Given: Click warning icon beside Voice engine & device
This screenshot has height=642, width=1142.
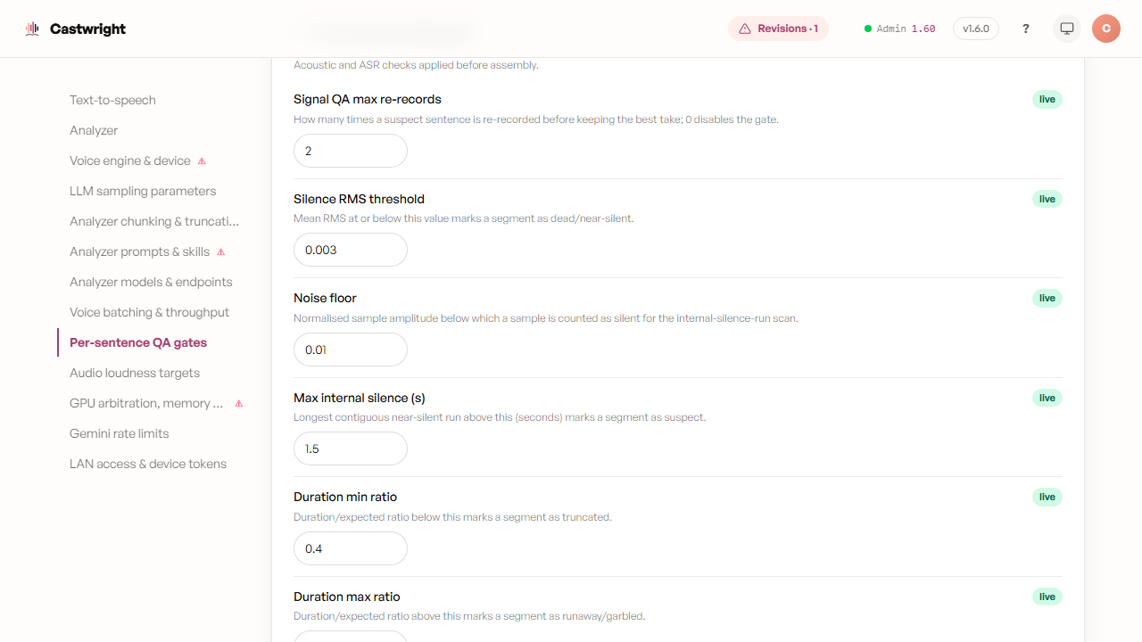Looking at the screenshot, I should tap(202, 161).
